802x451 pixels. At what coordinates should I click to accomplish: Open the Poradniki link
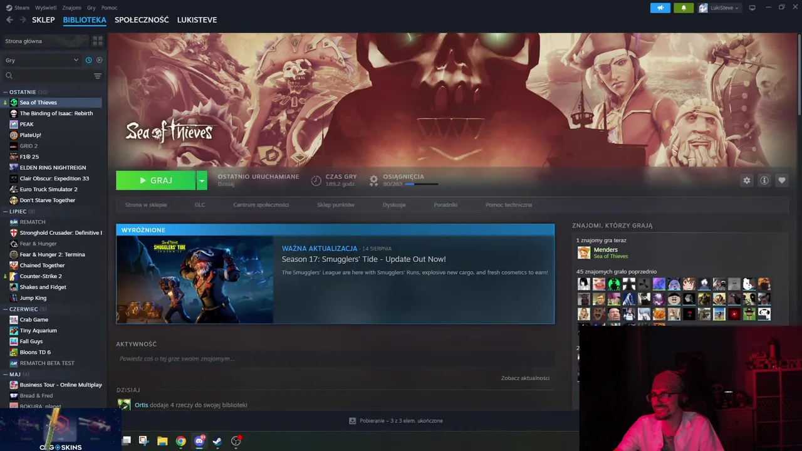point(445,205)
